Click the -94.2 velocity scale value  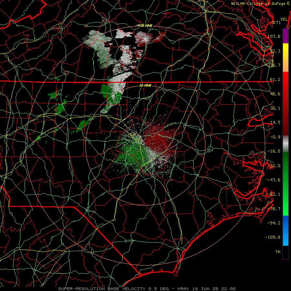pyautogui.click(x=274, y=223)
